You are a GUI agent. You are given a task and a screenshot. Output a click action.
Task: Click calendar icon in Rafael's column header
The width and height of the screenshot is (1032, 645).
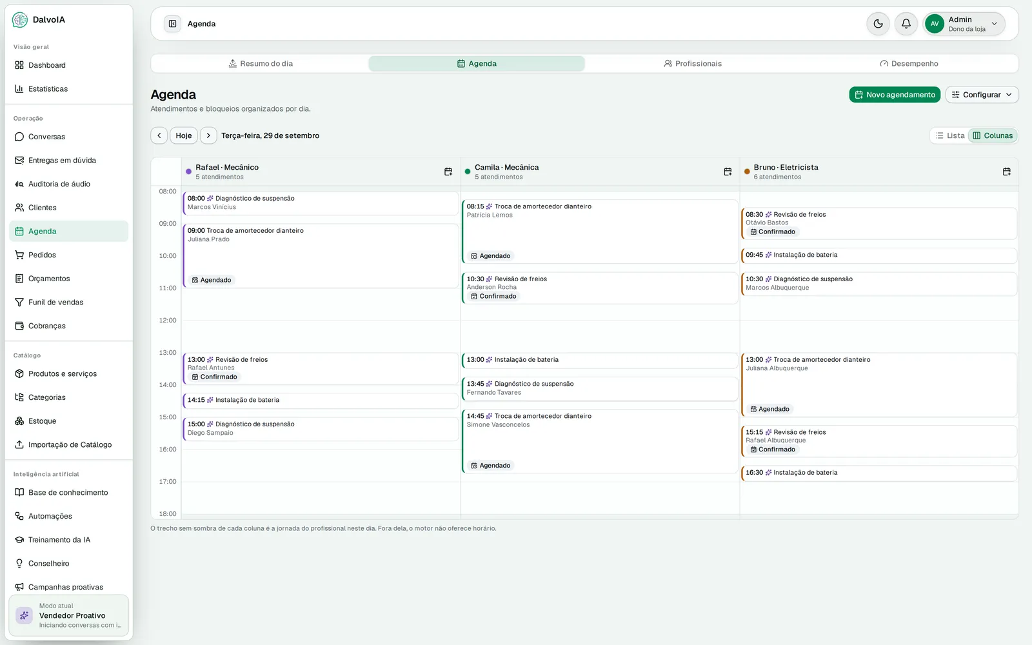click(448, 172)
